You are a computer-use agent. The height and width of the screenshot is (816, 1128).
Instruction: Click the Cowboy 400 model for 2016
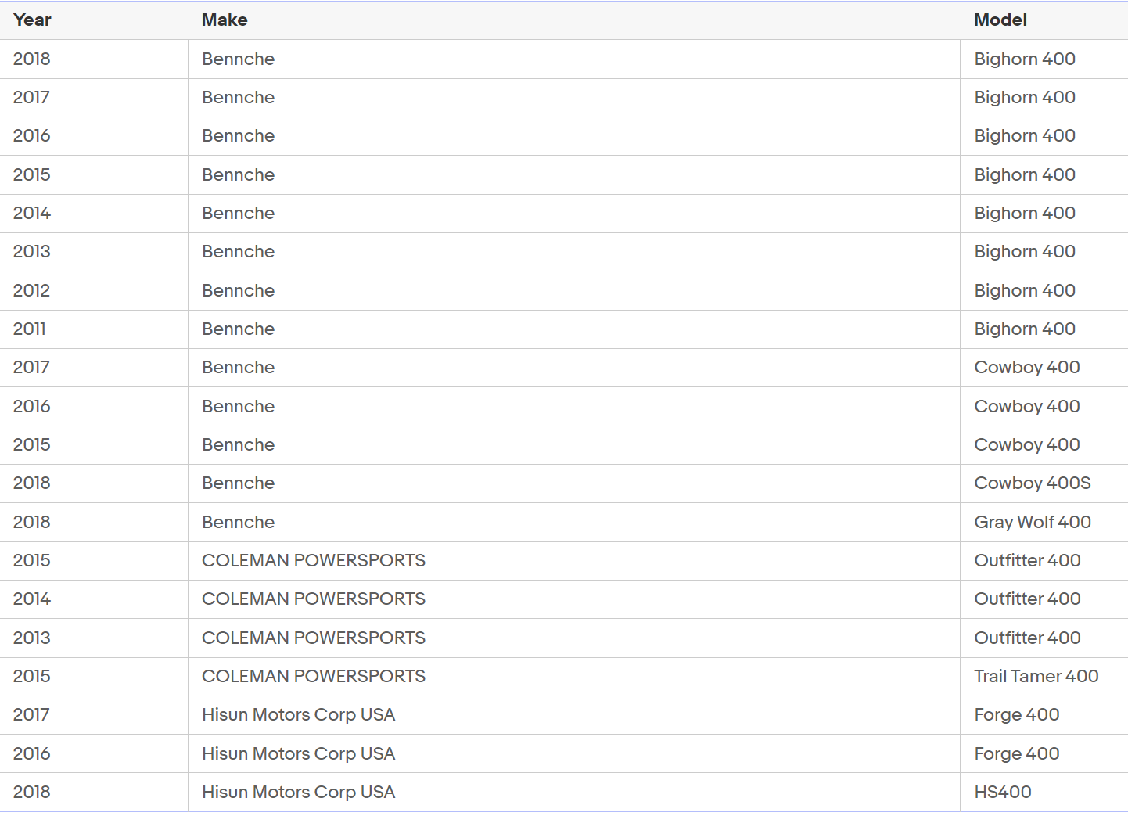pyautogui.click(x=1027, y=406)
